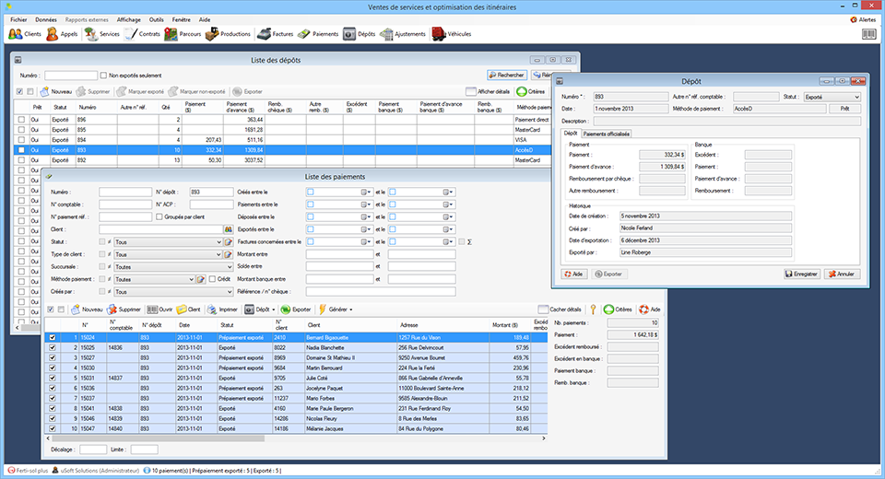Switch to the Paiements officialisés tab

click(x=607, y=134)
